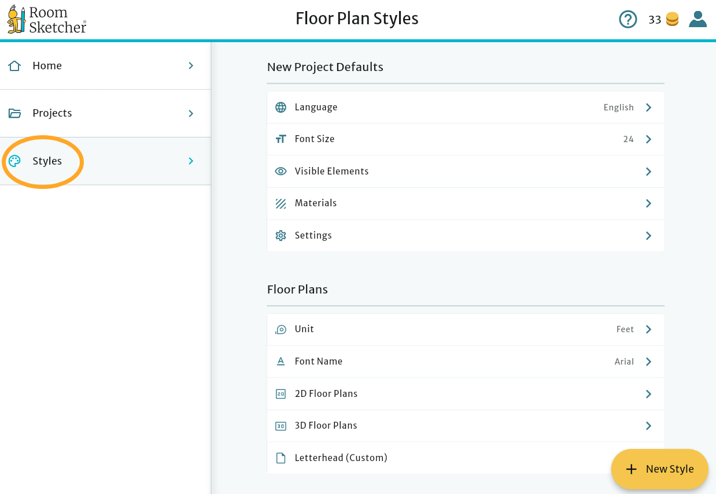Screen dimensions: 716x494
Task: Click the New Style button
Action: tap(660, 469)
